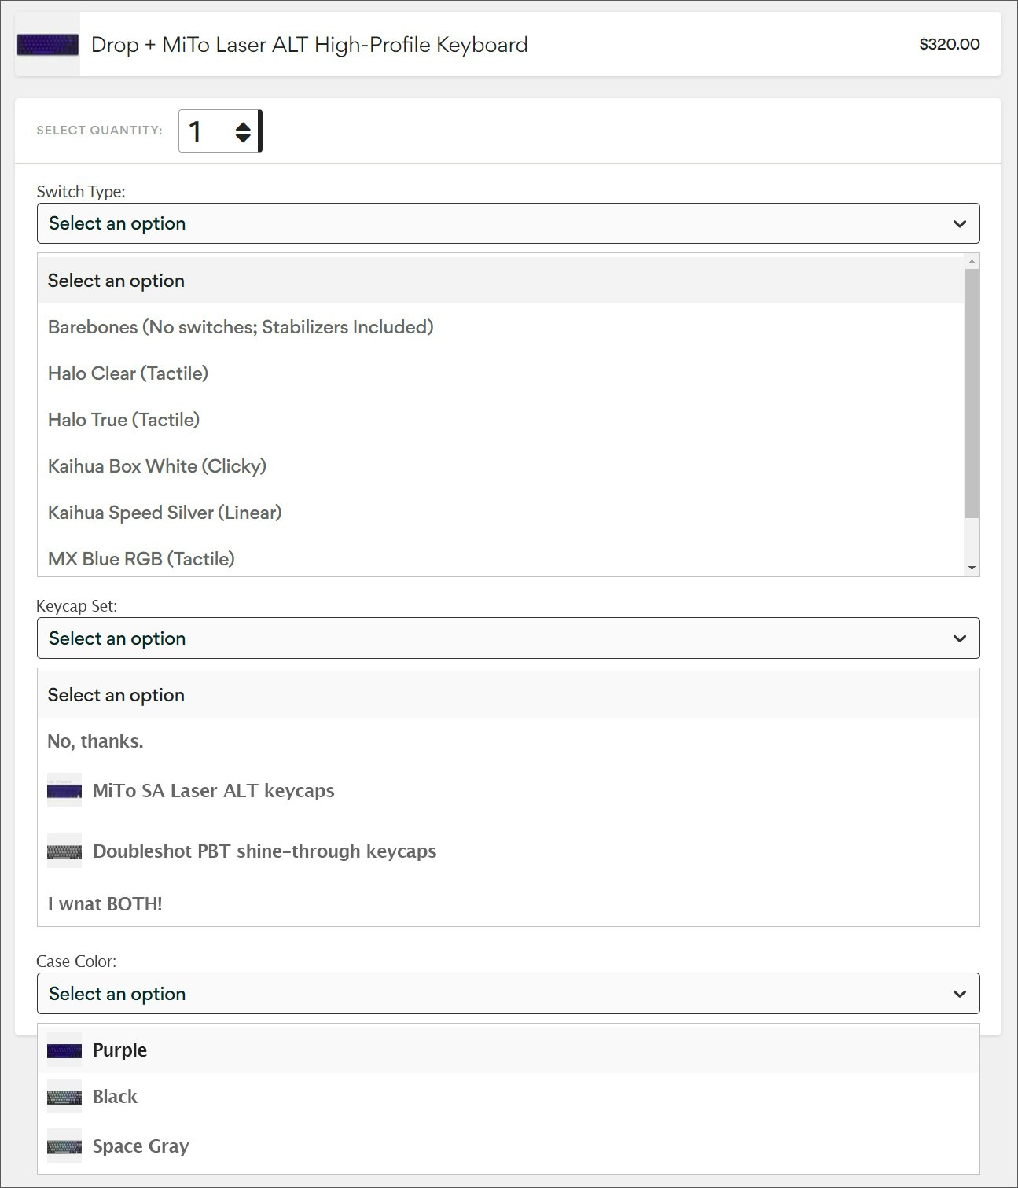Choose Kaihua Speed Silver (Linear) switch
This screenshot has height=1188, width=1018.
pyautogui.click(x=164, y=513)
